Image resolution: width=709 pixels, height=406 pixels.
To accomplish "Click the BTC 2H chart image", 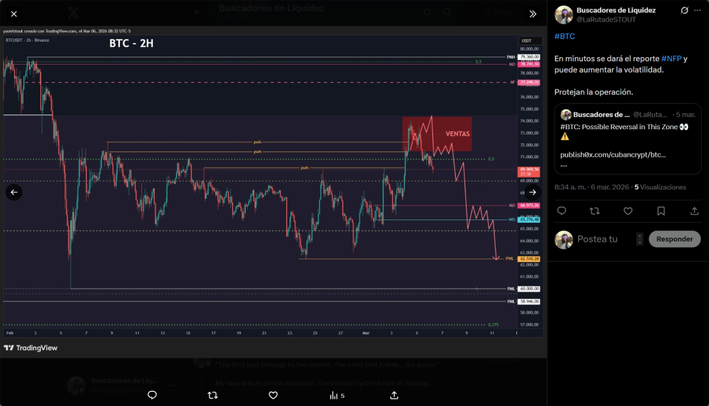I will tap(273, 192).
